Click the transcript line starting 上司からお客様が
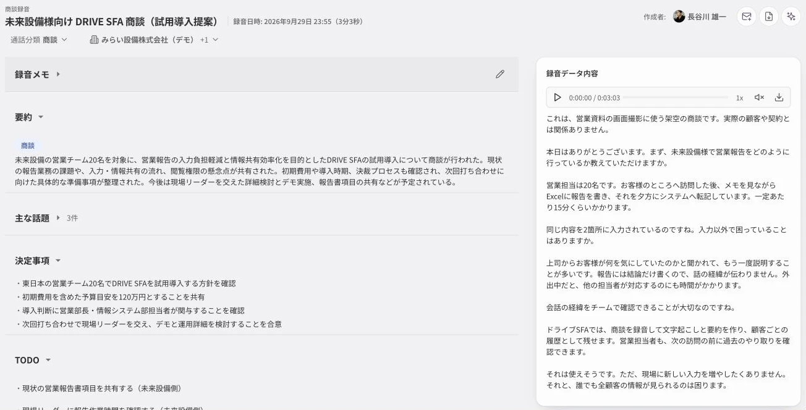The height and width of the screenshot is (410, 806). coord(668,274)
